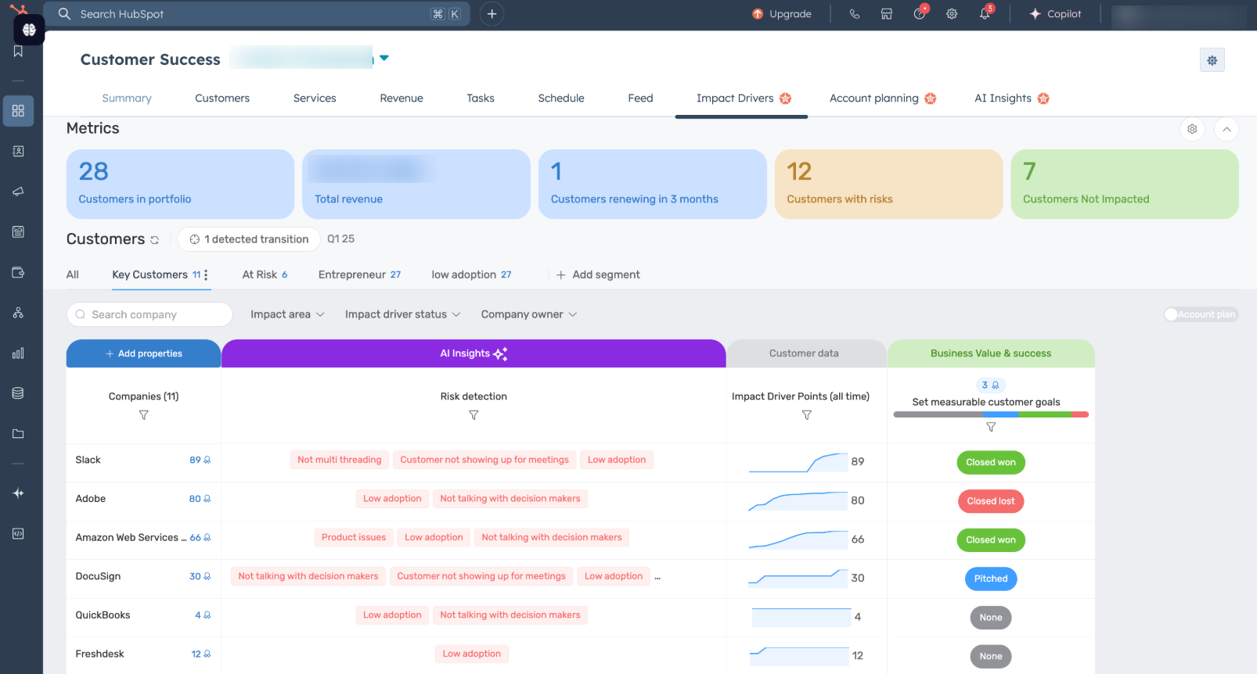Open the settings gear in top bar

tap(952, 14)
